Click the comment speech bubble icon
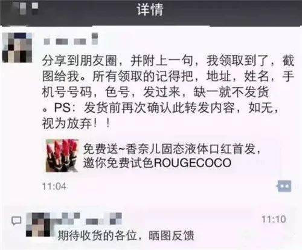The image size is (302, 250). coord(16,221)
